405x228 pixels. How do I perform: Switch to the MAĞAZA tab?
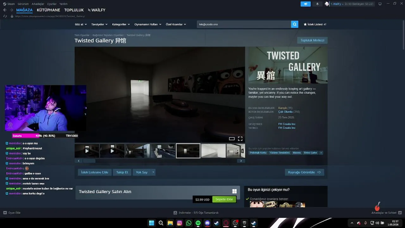(24, 10)
